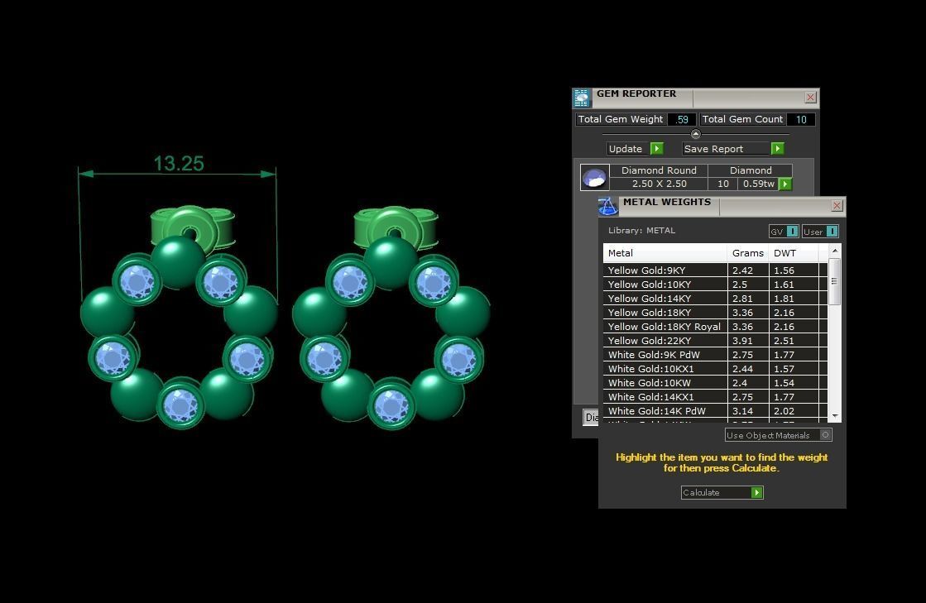Click the DWT column header
926x603 pixels.
[793, 253]
